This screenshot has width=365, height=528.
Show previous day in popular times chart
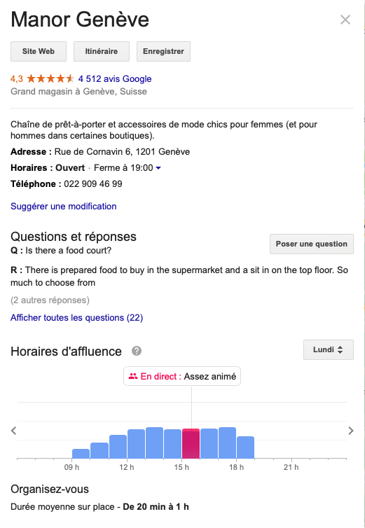(x=13, y=431)
